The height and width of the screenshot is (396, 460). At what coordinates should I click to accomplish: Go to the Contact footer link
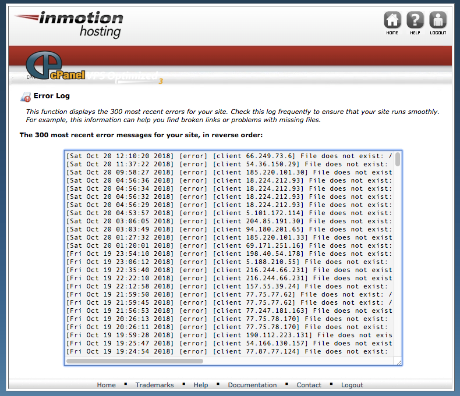pos(309,385)
